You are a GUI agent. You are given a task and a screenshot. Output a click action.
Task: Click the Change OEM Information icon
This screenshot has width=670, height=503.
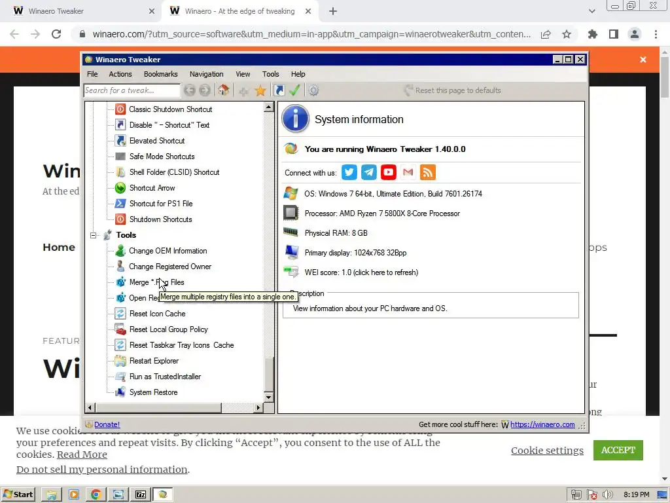tap(120, 251)
